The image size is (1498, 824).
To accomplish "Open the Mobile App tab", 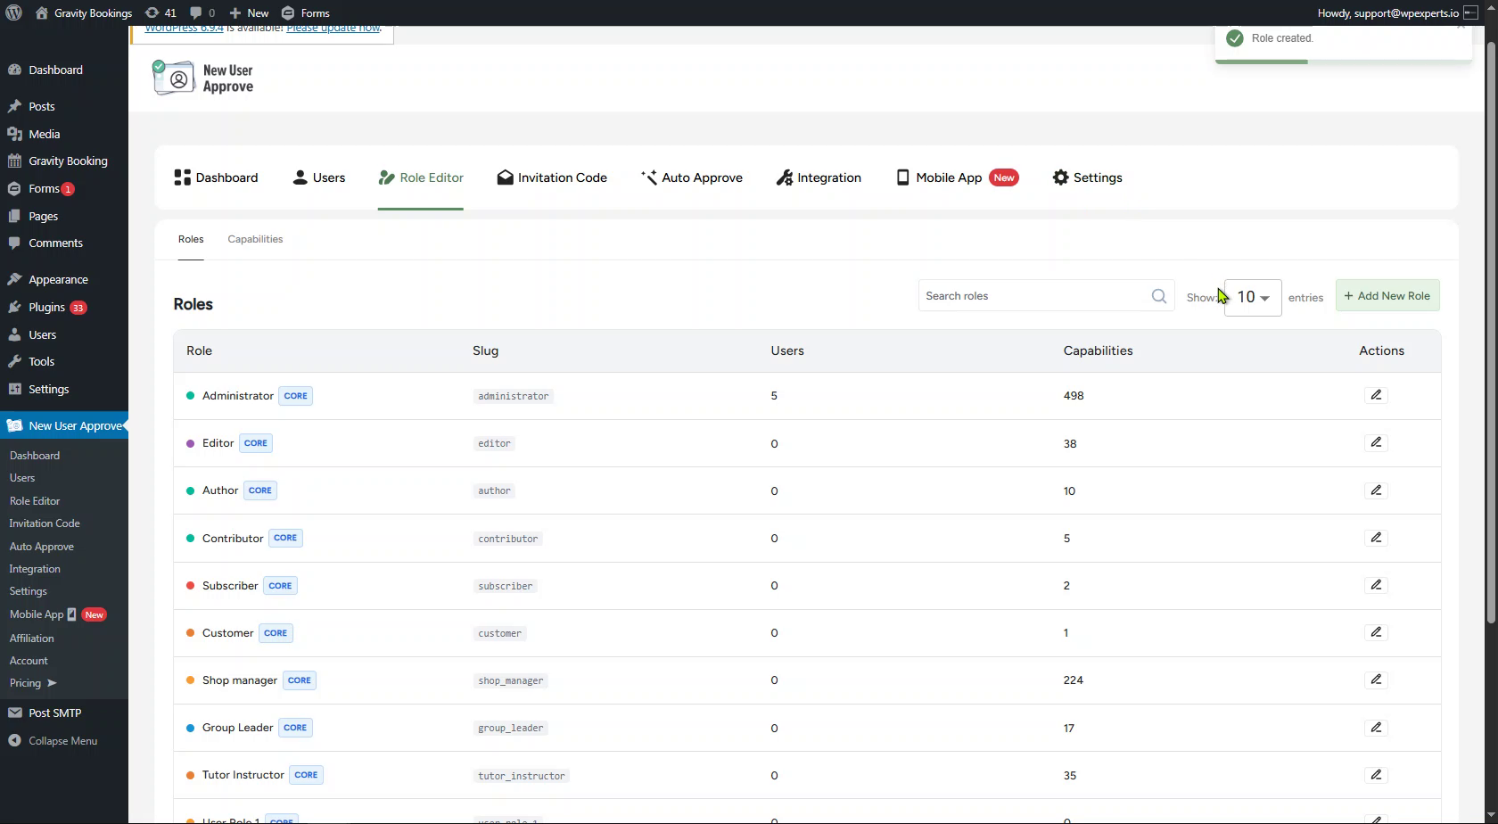I will point(957,177).
